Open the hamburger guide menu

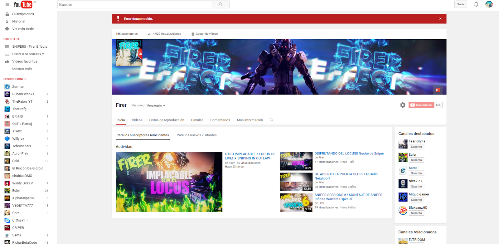(7, 4)
